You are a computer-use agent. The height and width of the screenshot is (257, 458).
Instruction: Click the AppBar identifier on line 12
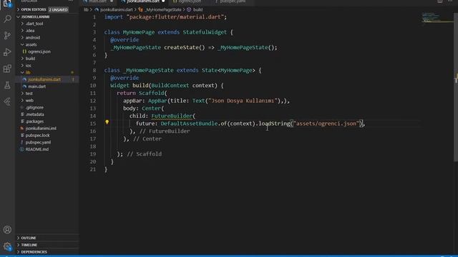(157, 101)
